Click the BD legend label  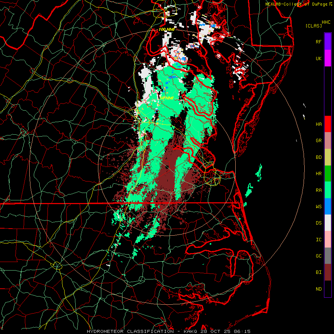[x=318, y=157]
